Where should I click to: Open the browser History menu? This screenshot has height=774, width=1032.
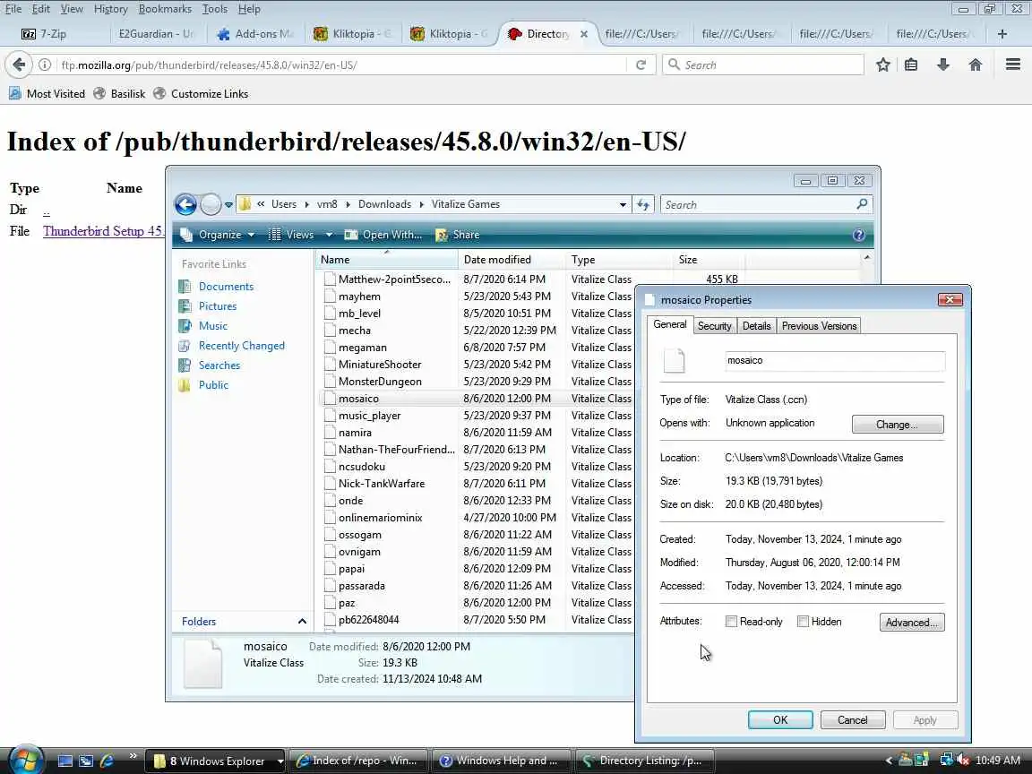110,9
